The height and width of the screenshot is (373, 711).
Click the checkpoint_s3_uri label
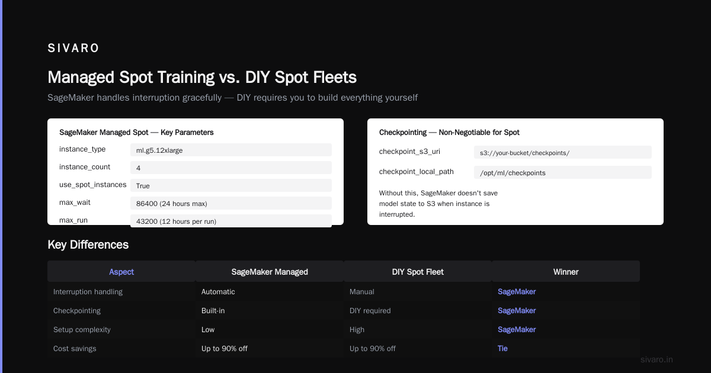(409, 152)
